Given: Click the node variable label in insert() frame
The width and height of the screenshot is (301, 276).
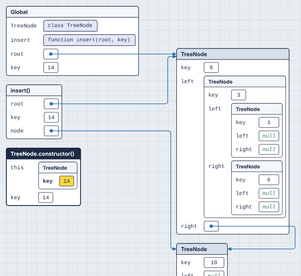Looking at the screenshot, I should [17, 131].
